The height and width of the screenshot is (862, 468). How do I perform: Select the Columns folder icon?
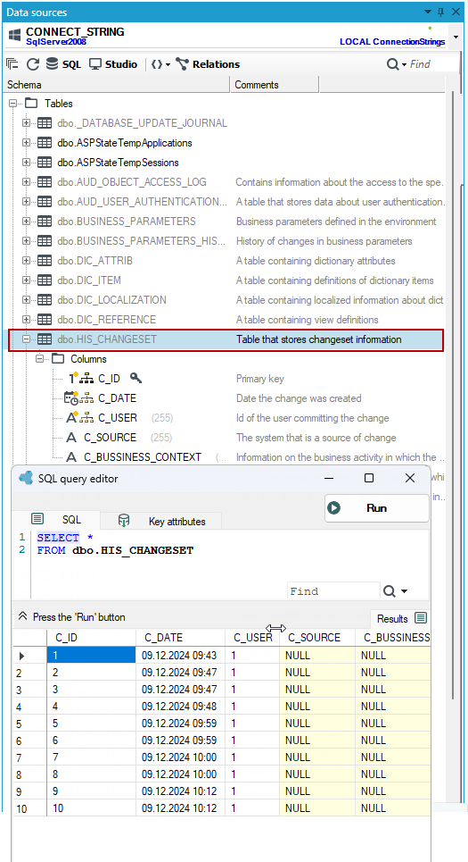pos(58,359)
